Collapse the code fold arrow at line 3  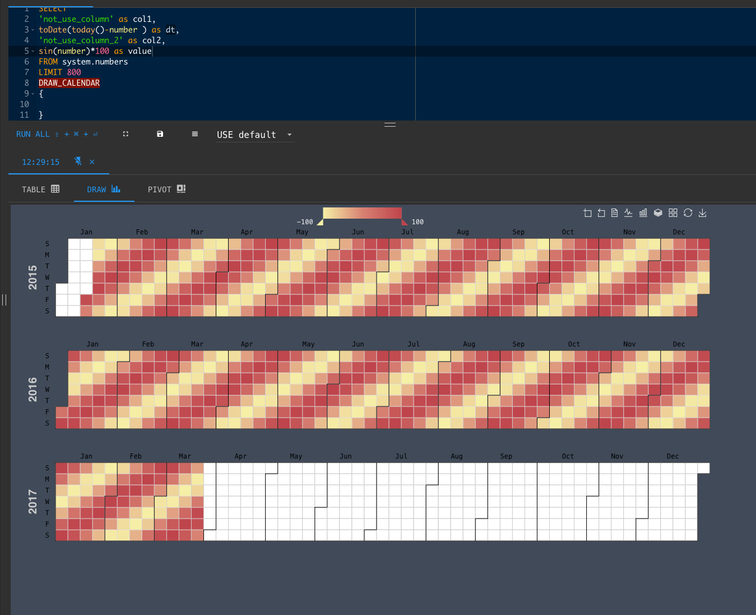(33, 30)
